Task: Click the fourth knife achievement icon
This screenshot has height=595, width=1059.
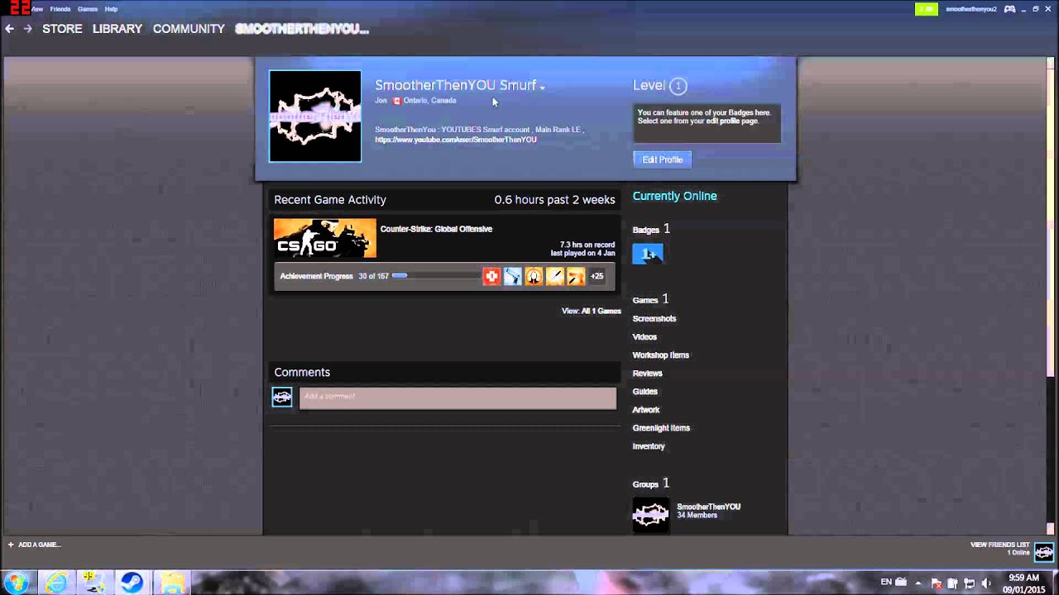Action: [x=555, y=276]
